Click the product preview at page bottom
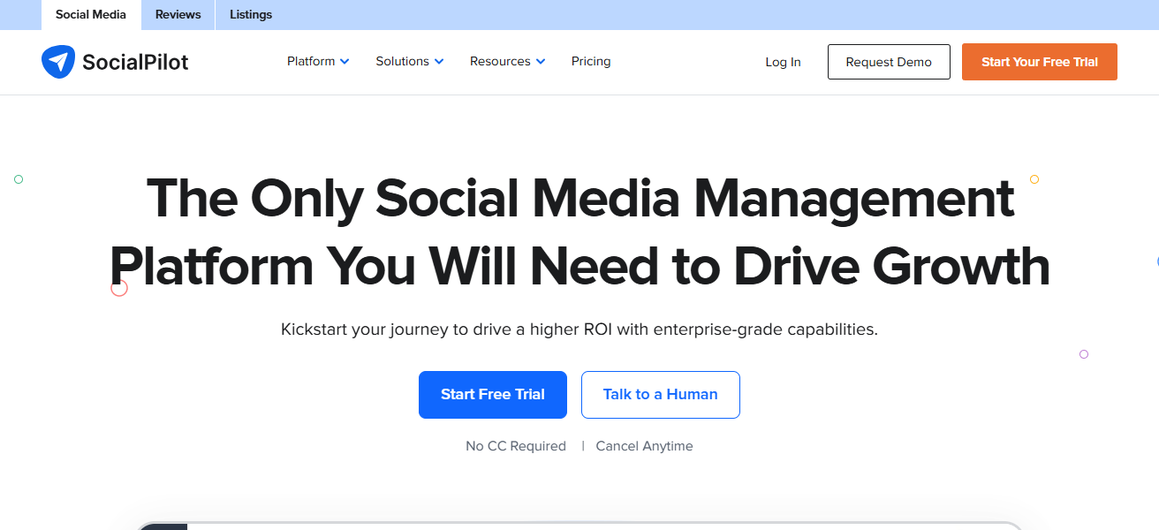Screen dimensions: 1159x530 [579, 523]
